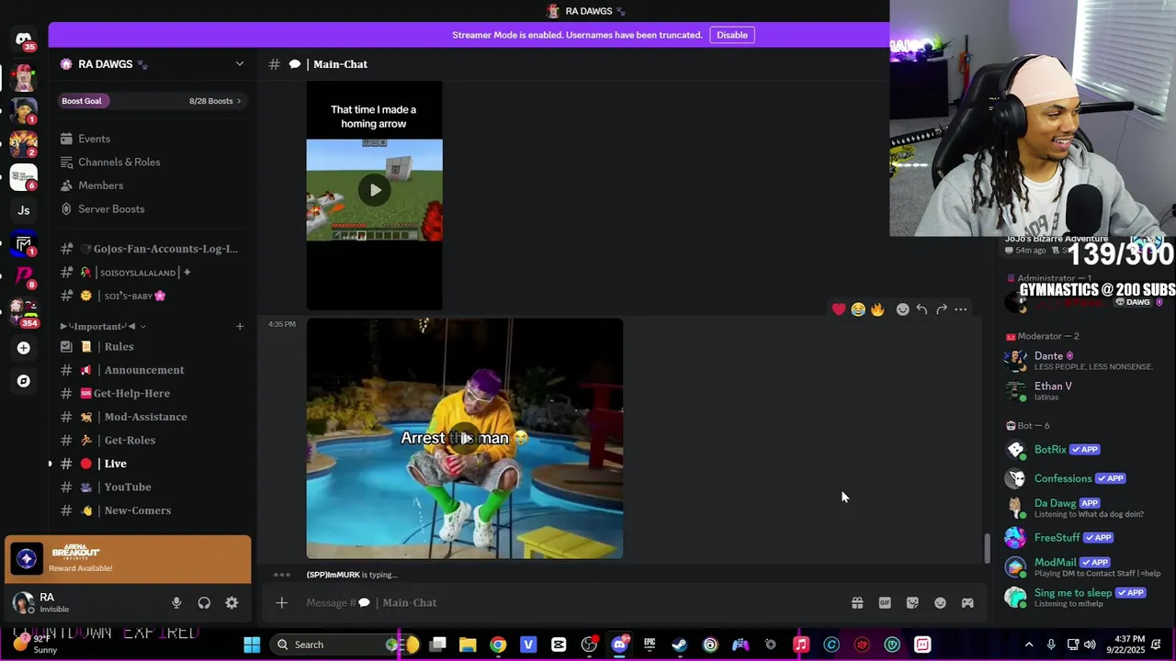Open Discord direct messages home icon

pos(24,39)
